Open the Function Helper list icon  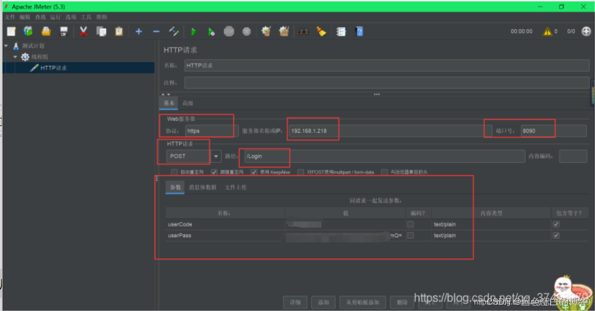pos(341,31)
